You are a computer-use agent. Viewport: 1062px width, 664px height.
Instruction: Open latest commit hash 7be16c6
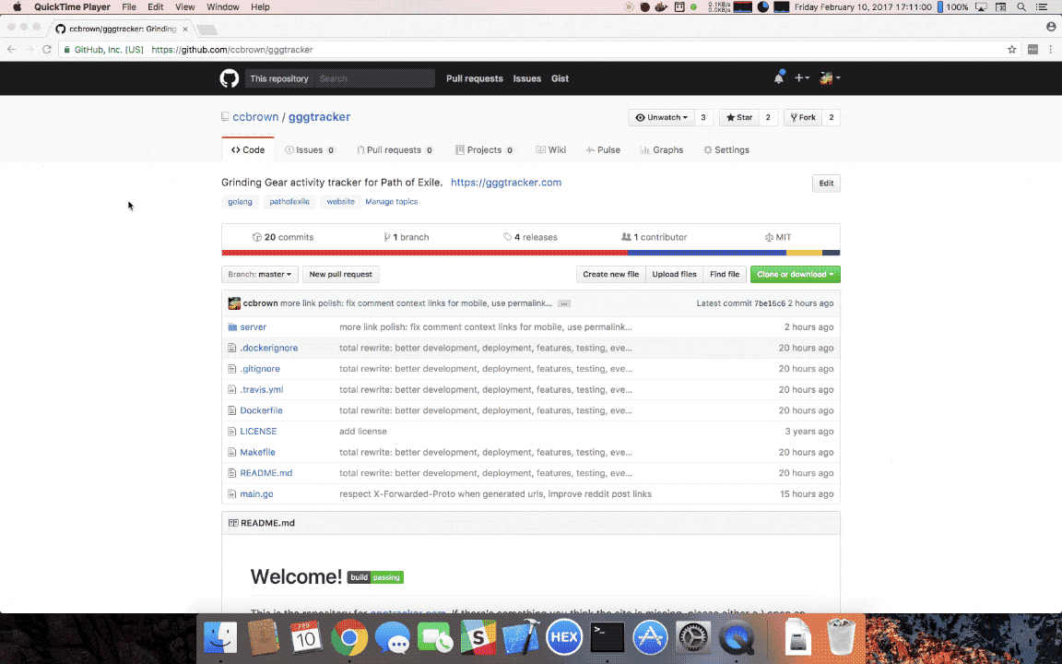770,303
